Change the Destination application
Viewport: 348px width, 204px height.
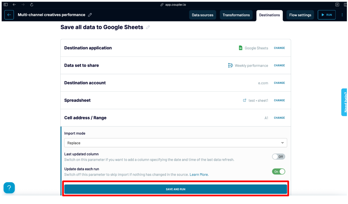[x=279, y=48]
